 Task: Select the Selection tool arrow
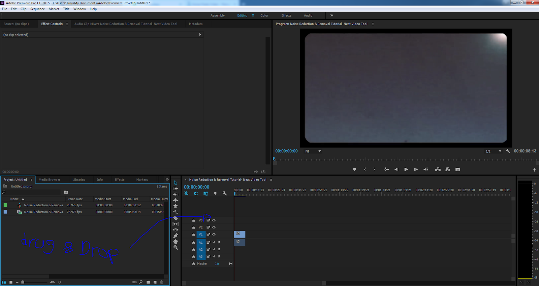point(175,183)
